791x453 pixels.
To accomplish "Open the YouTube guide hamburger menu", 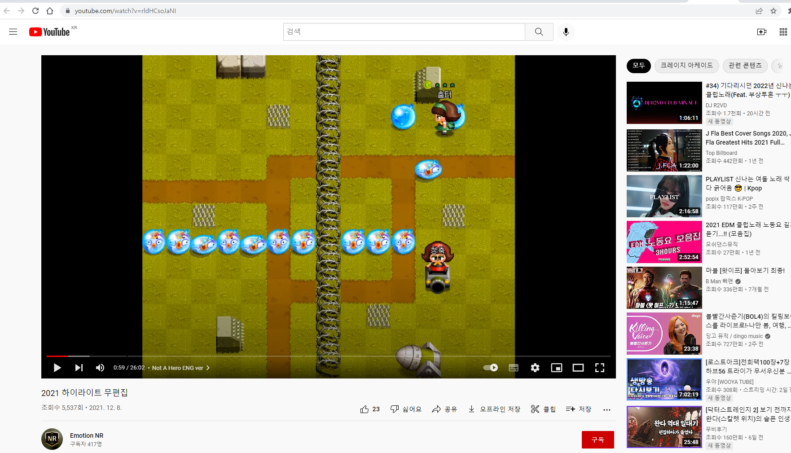I will 13,32.
